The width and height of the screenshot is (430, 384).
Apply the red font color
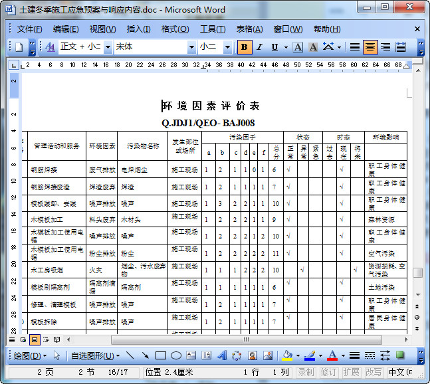[332, 355]
